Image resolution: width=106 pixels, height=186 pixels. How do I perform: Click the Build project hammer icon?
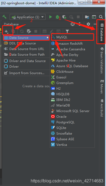(x=5, y=17)
